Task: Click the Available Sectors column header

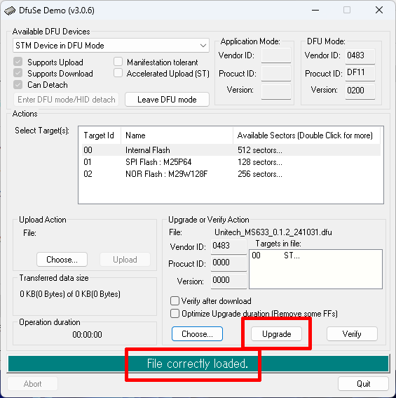Action: tap(306, 135)
